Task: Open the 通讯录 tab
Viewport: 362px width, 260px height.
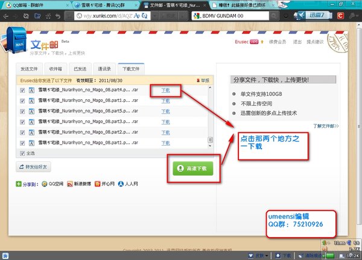Action: click(x=104, y=69)
